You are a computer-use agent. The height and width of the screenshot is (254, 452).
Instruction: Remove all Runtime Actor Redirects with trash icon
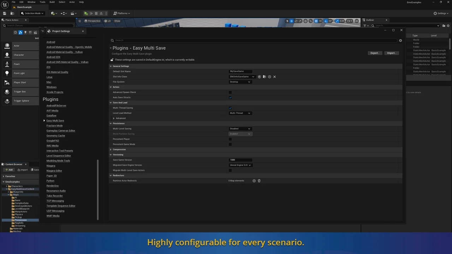[x=259, y=181]
